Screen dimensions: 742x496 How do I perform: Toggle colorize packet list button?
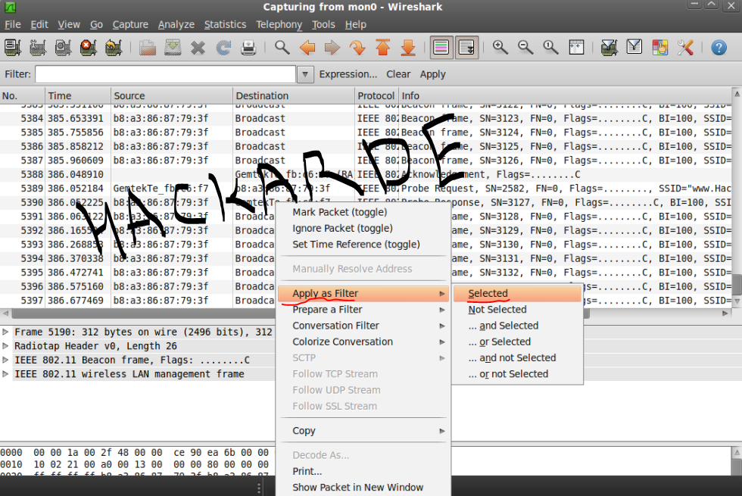[x=441, y=47]
